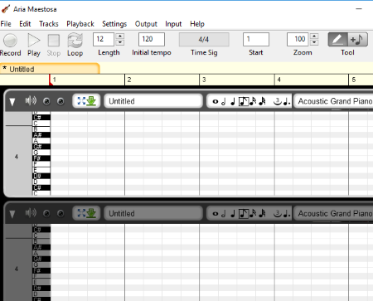Select whole note in first track
This screenshot has width=373, height=301.
pyautogui.click(x=216, y=102)
